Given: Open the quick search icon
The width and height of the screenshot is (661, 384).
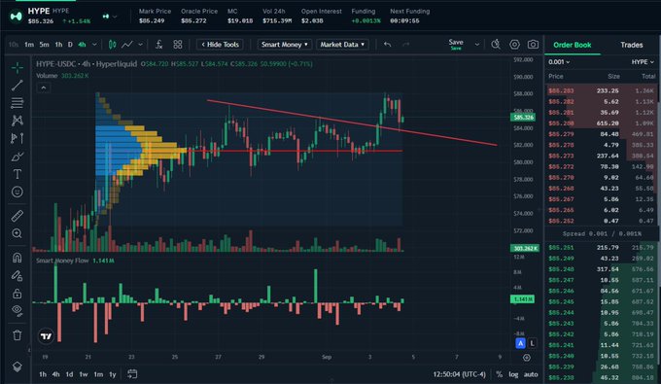Looking at the screenshot, I should click(x=496, y=45).
